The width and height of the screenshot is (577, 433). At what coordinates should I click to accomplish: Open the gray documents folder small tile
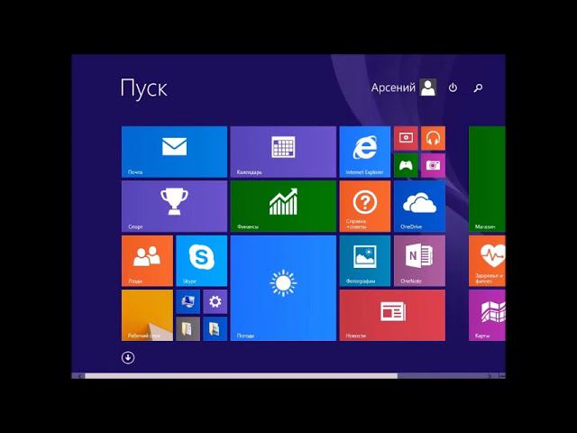(188, 328)
